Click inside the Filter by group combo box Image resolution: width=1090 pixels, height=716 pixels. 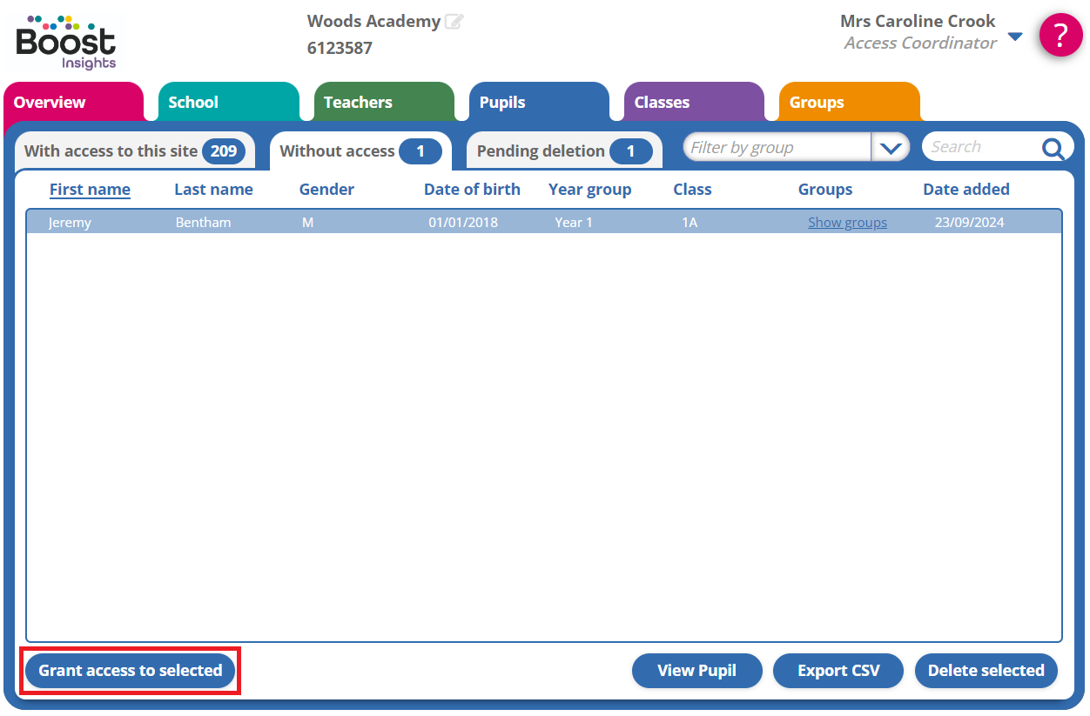pos(777,148)
